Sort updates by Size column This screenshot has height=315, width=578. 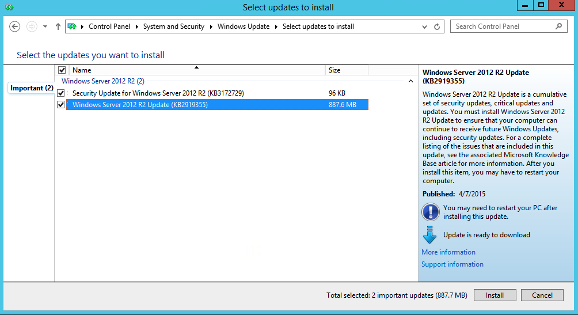(347, 70)
